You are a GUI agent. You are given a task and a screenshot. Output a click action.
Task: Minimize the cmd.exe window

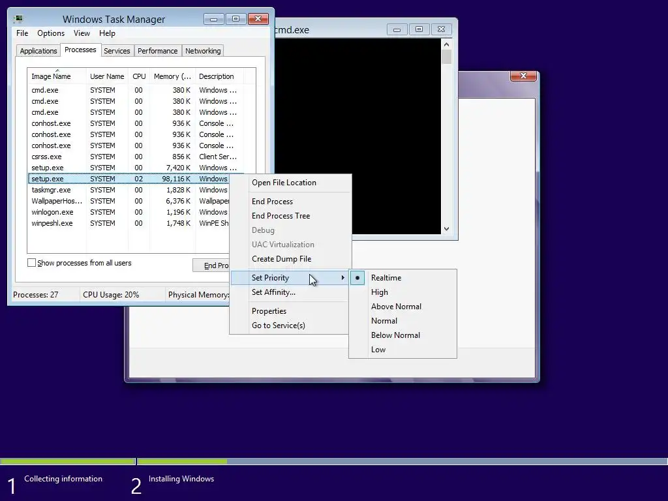397,29
